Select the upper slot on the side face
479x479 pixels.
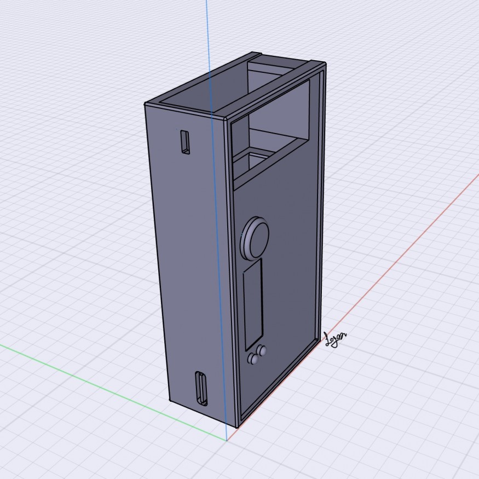coord(186,142)
